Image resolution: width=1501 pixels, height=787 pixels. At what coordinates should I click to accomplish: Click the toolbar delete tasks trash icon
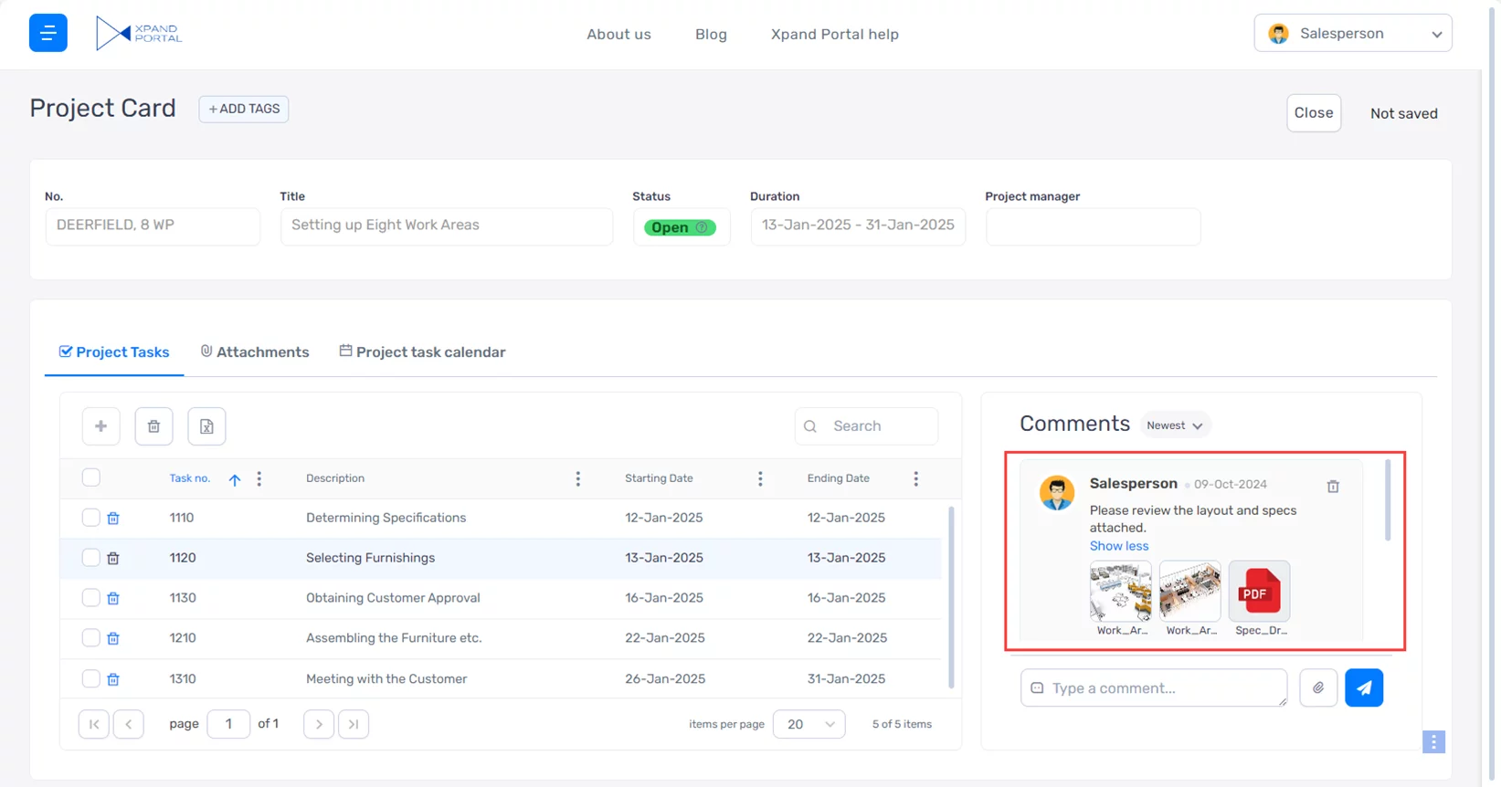tap(153, 426)
